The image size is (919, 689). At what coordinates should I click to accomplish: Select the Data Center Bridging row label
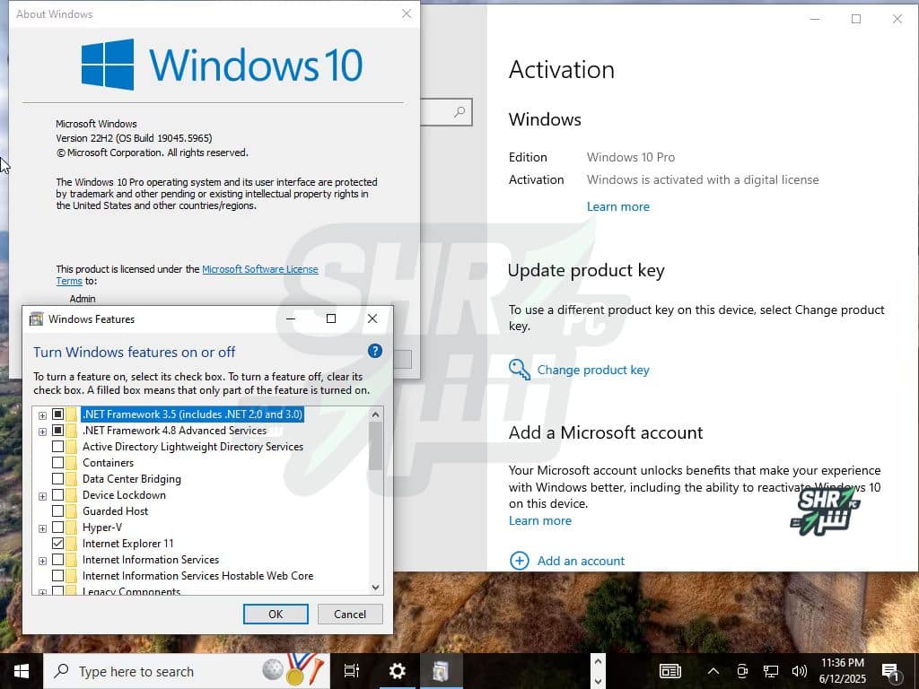click(132, 479)
